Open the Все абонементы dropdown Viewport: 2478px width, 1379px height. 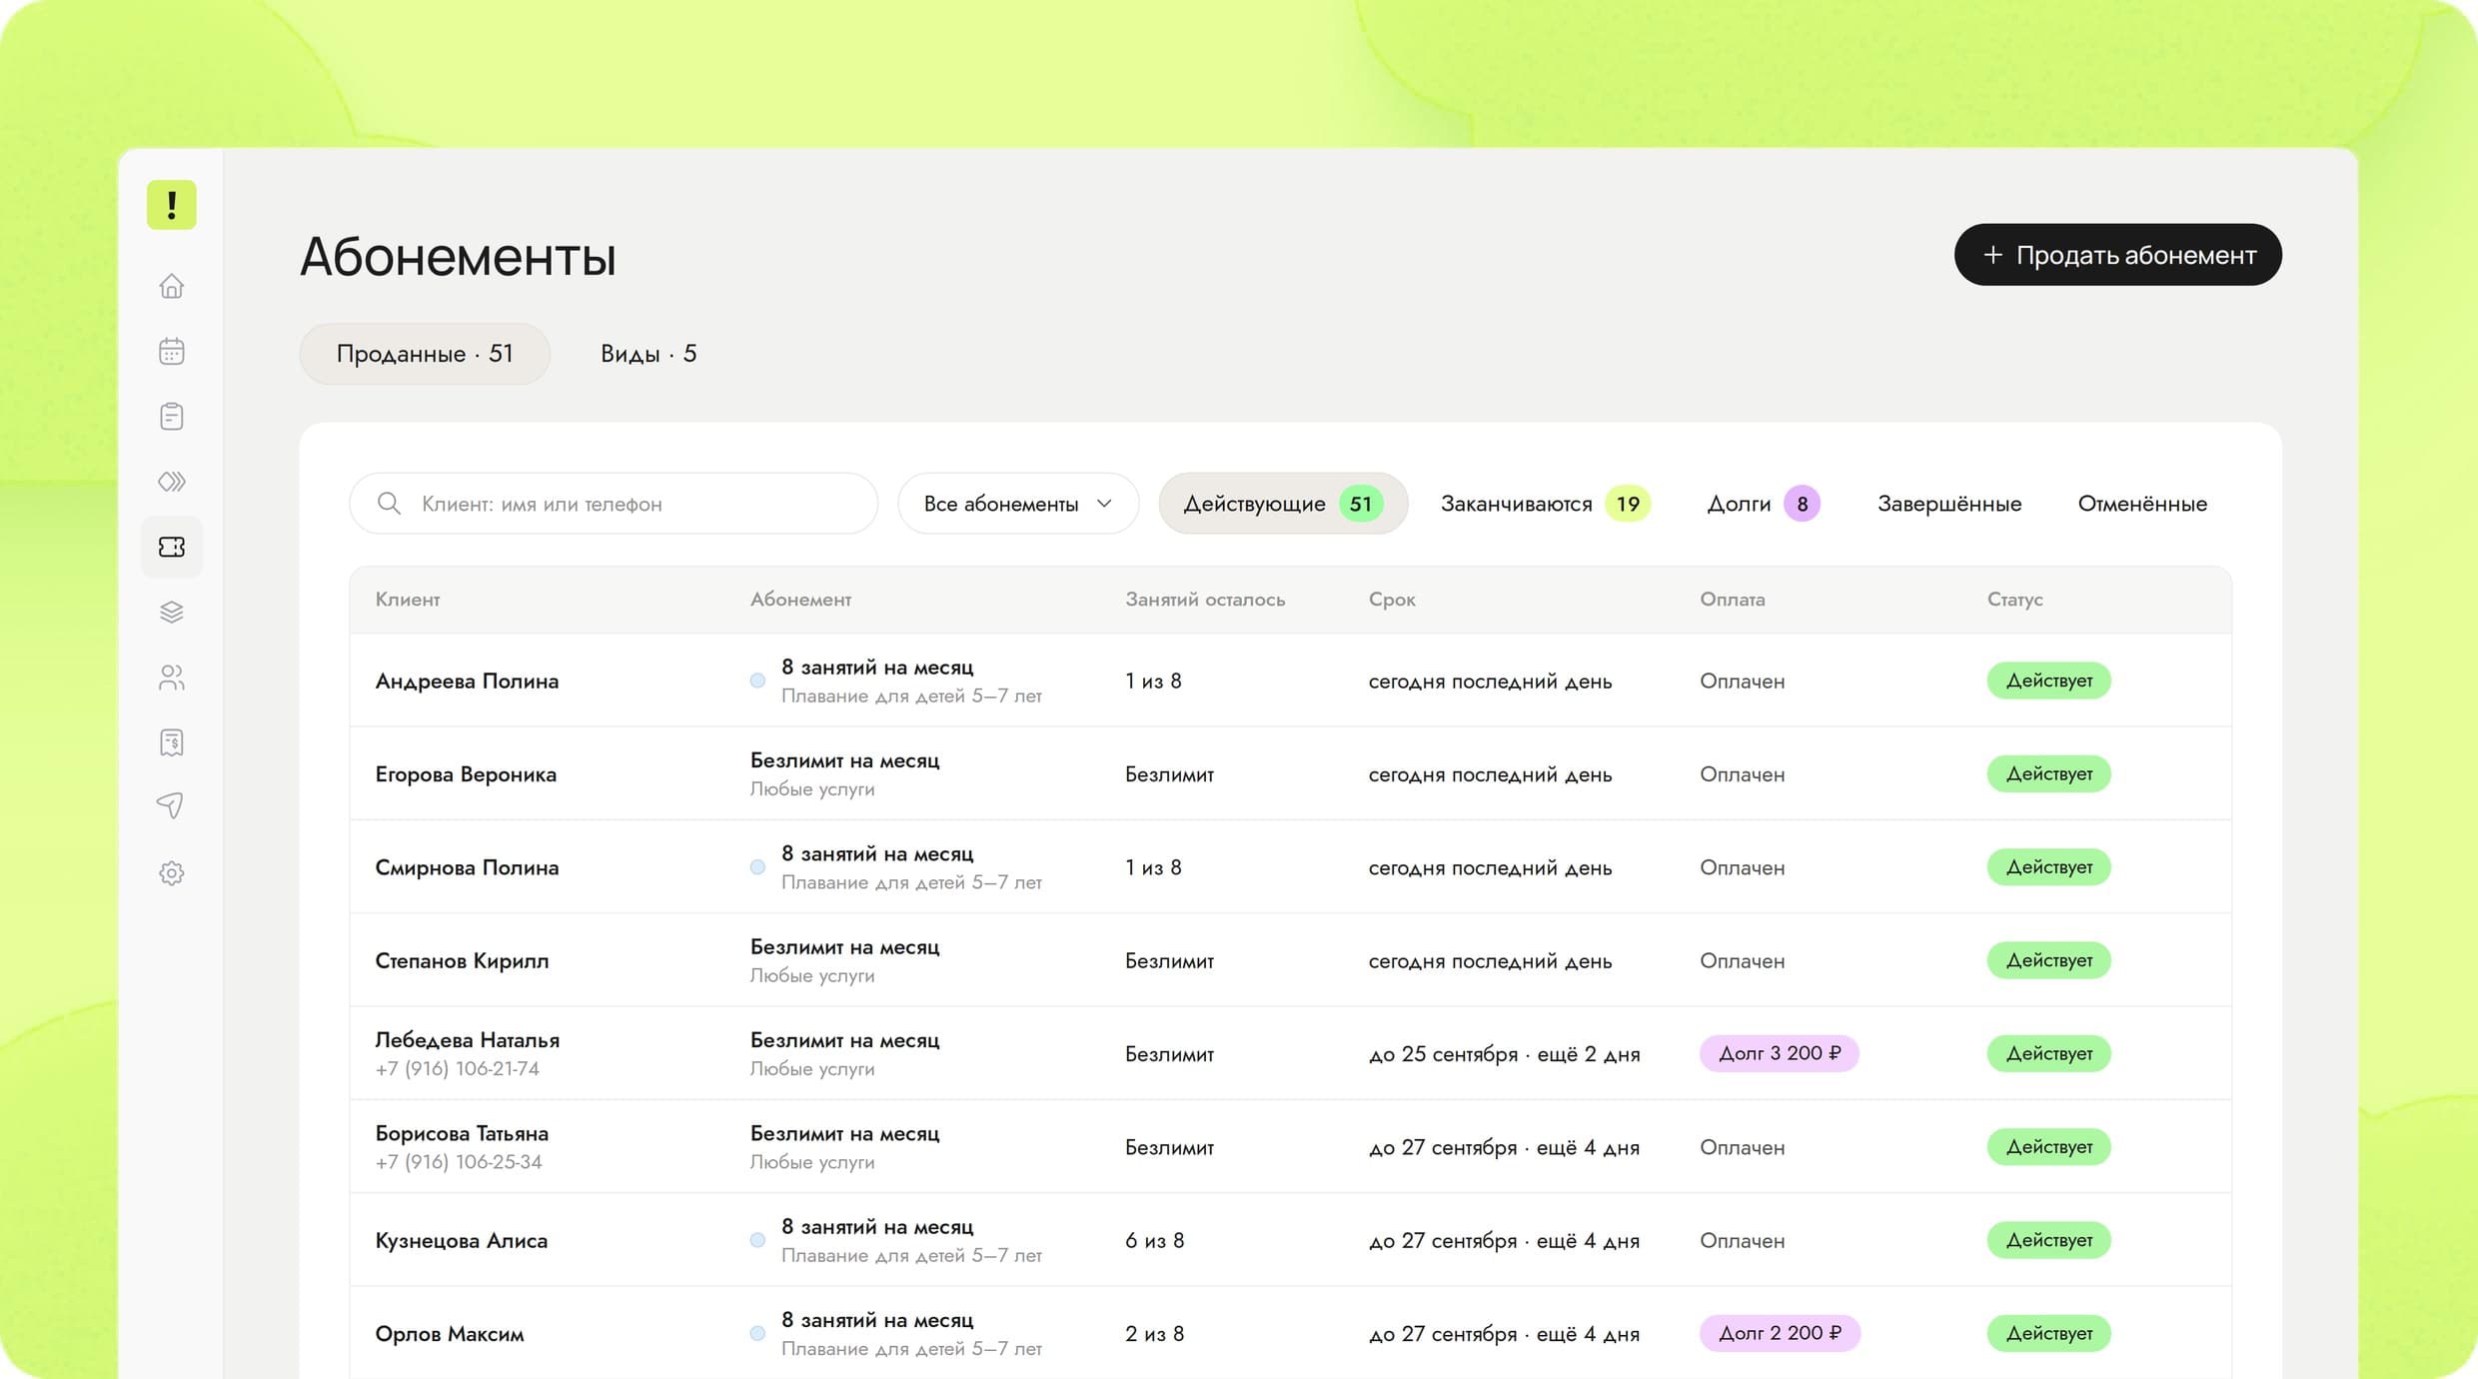pyautogui.click(x=1018, y=504)
